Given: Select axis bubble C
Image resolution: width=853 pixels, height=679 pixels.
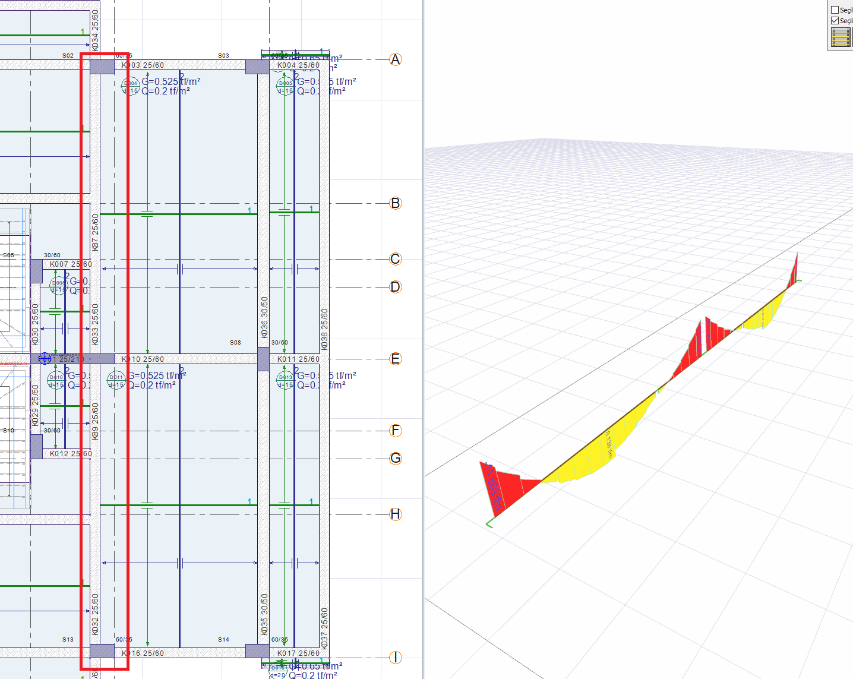Looking at the screenshot, I should [396, 259].
